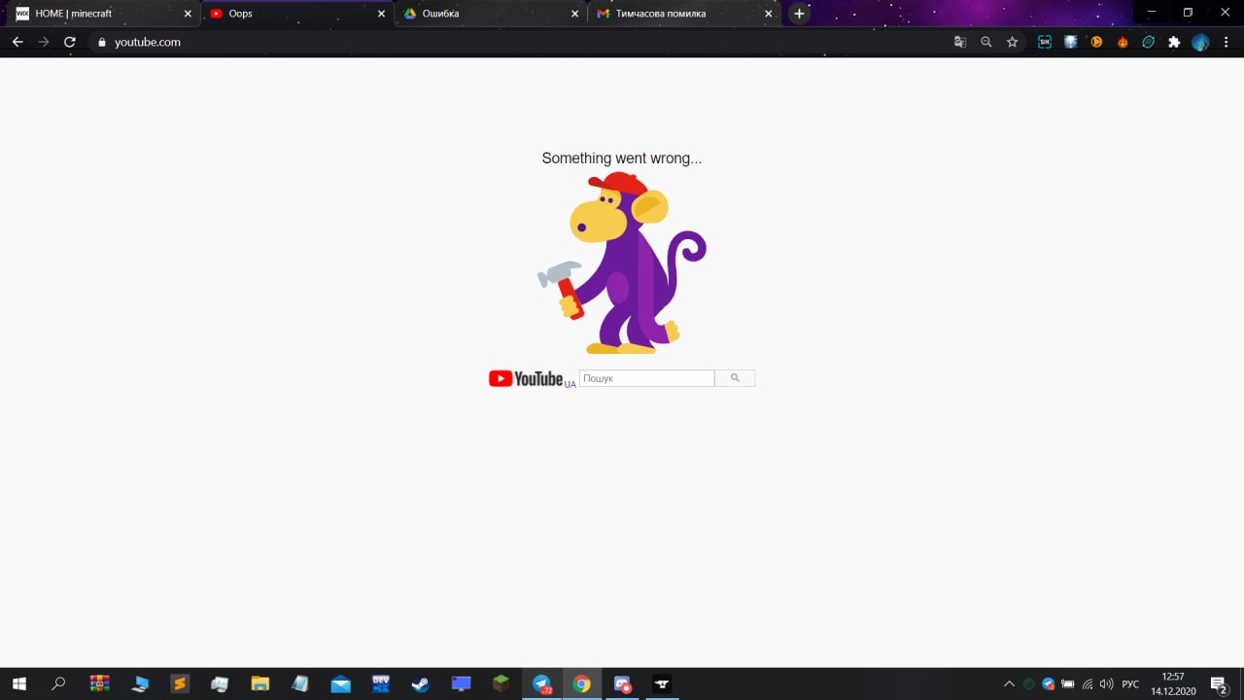
Task: Click the Telegram icon in system tray
Action: [1048, 684]
